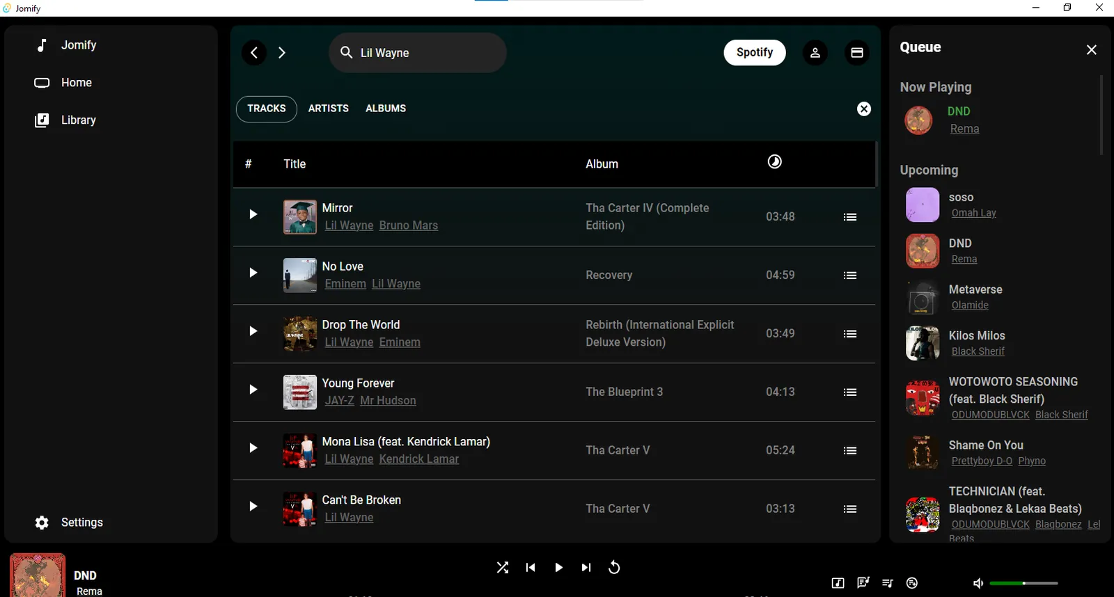Open options menu for No Love
Screen dimensions: 1114x597
click(850, 276)
